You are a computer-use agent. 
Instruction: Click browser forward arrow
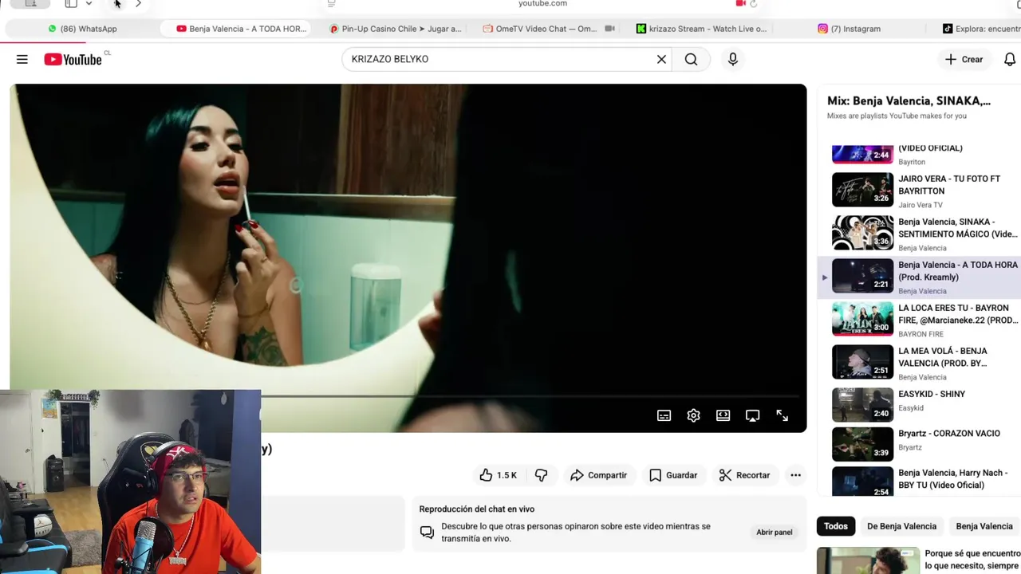[x=138, y=4]
